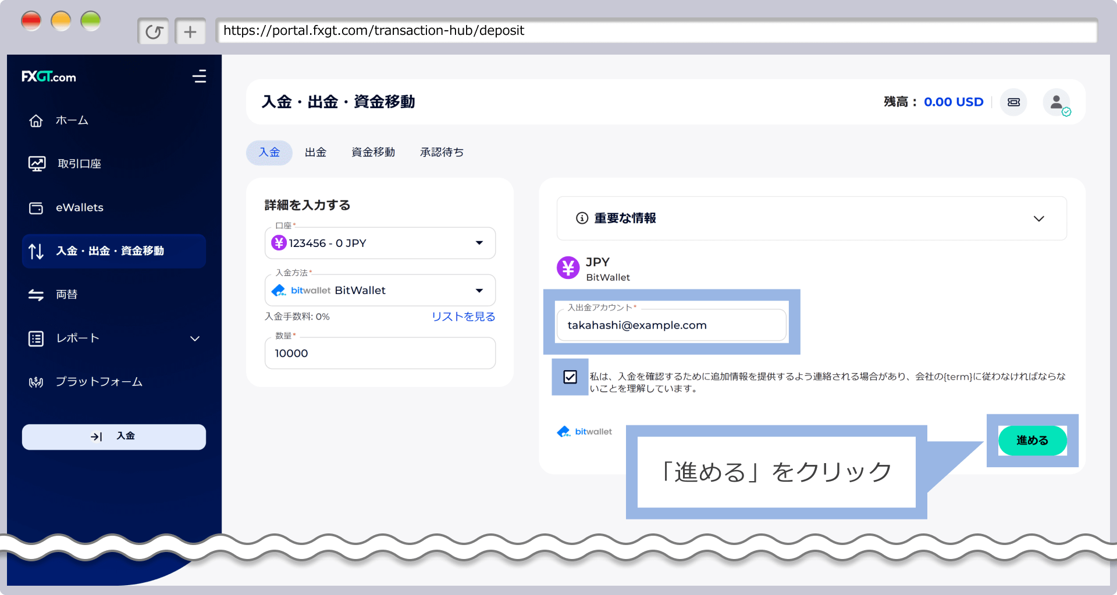Screen dimensions: 1117x595
Task: Reload the page with the browser refresh control
Action: coord(153,31)
